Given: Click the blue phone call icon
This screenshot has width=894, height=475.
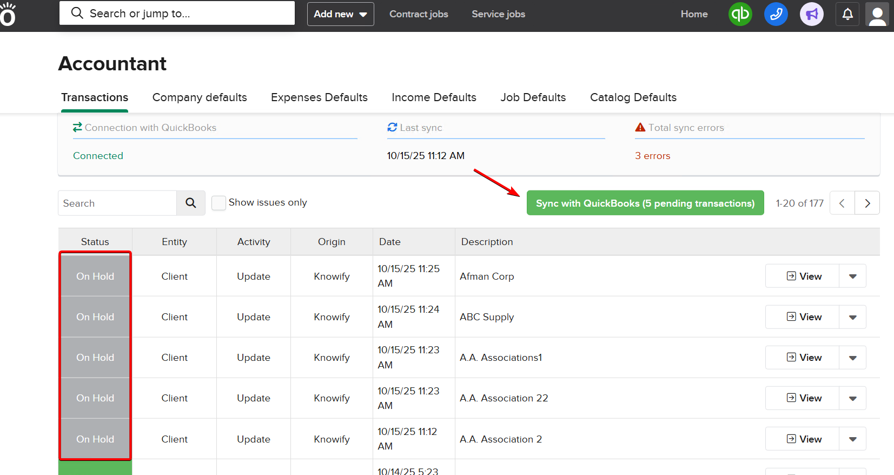Looking at the screenshot, I should [776, 14].
